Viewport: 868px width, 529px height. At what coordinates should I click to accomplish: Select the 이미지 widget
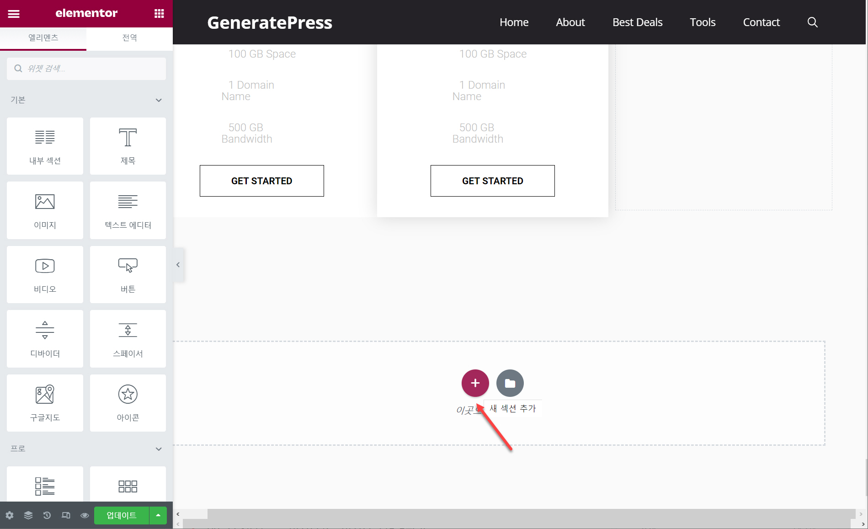pos(45,210)
